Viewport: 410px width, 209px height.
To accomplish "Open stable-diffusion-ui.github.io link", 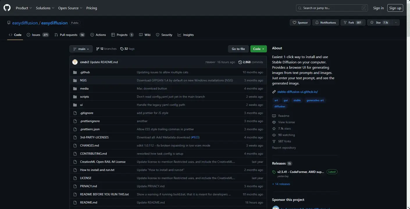I will 297,92.
